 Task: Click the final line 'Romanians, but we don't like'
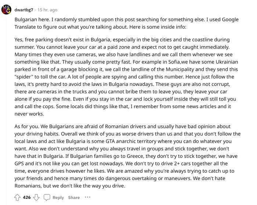tap(70, 186)
